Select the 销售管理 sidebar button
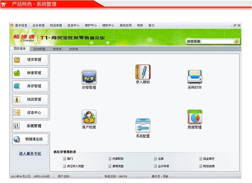Viewport: 252px width, 183px height. click(30, 73)
